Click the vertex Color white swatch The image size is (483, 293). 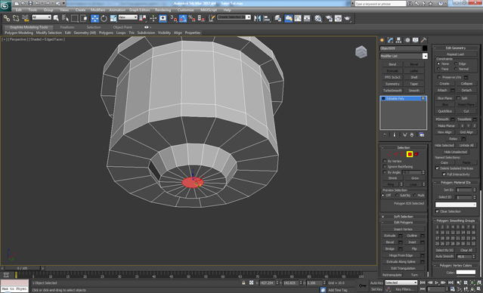pos(466,272)
